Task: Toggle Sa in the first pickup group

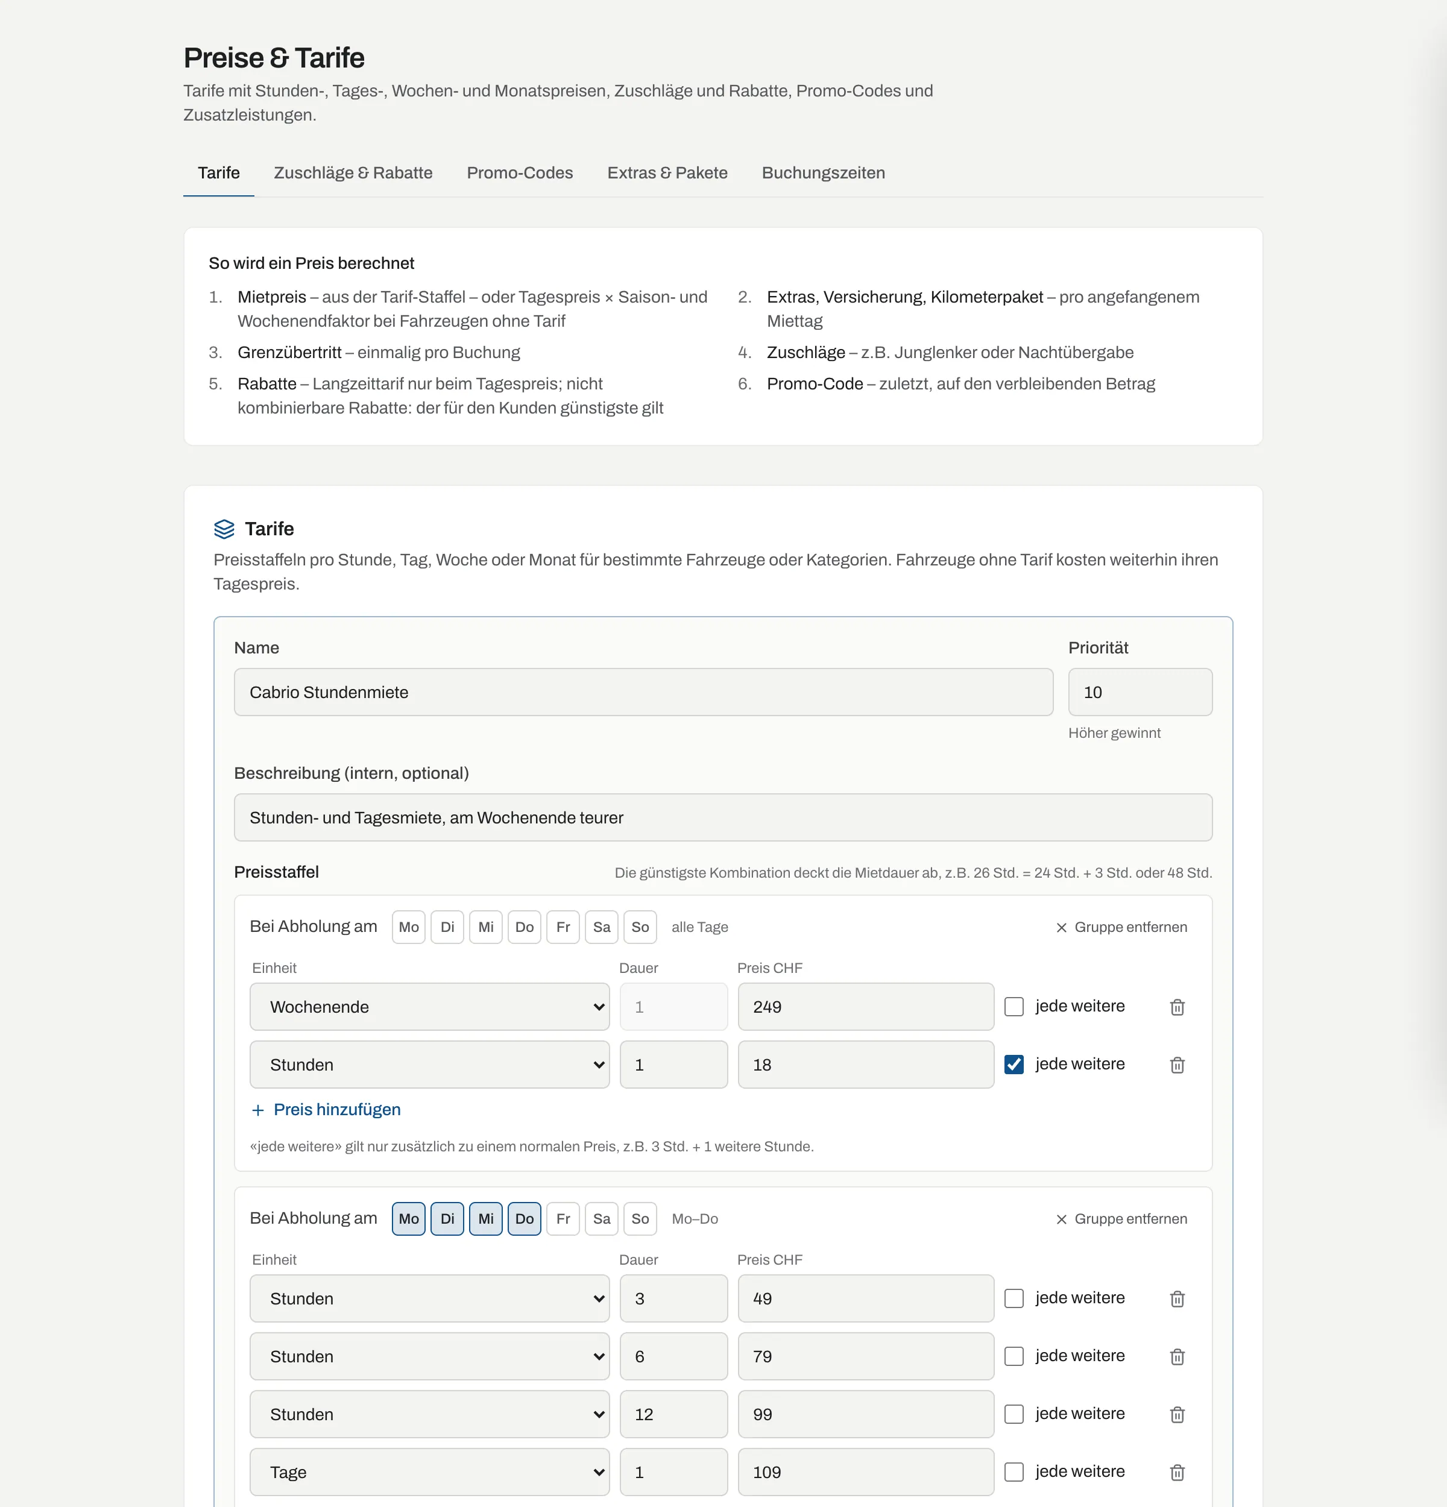Action: coord(601,927)
